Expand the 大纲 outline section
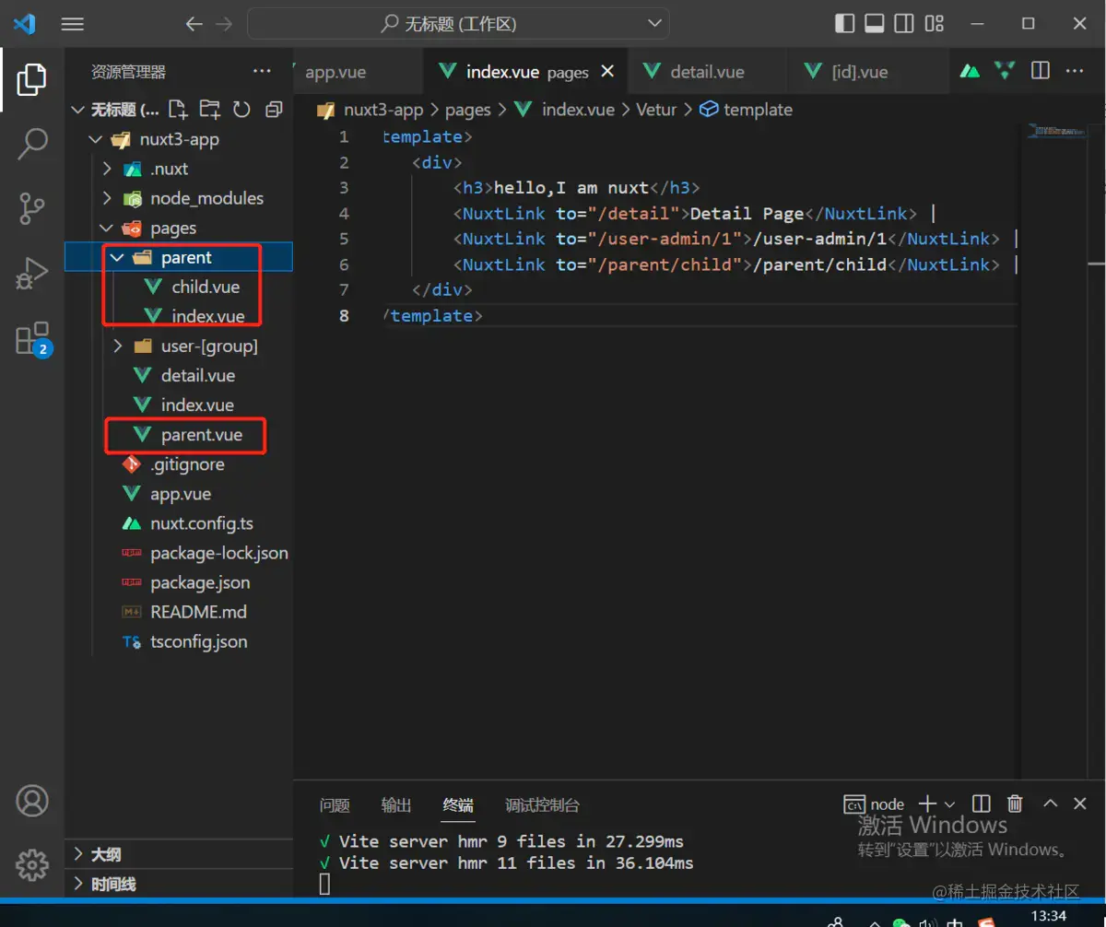 (x=106, y=854)
